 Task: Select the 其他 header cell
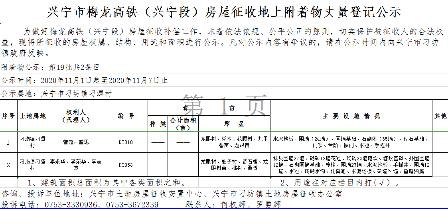[x=440, y=116]
